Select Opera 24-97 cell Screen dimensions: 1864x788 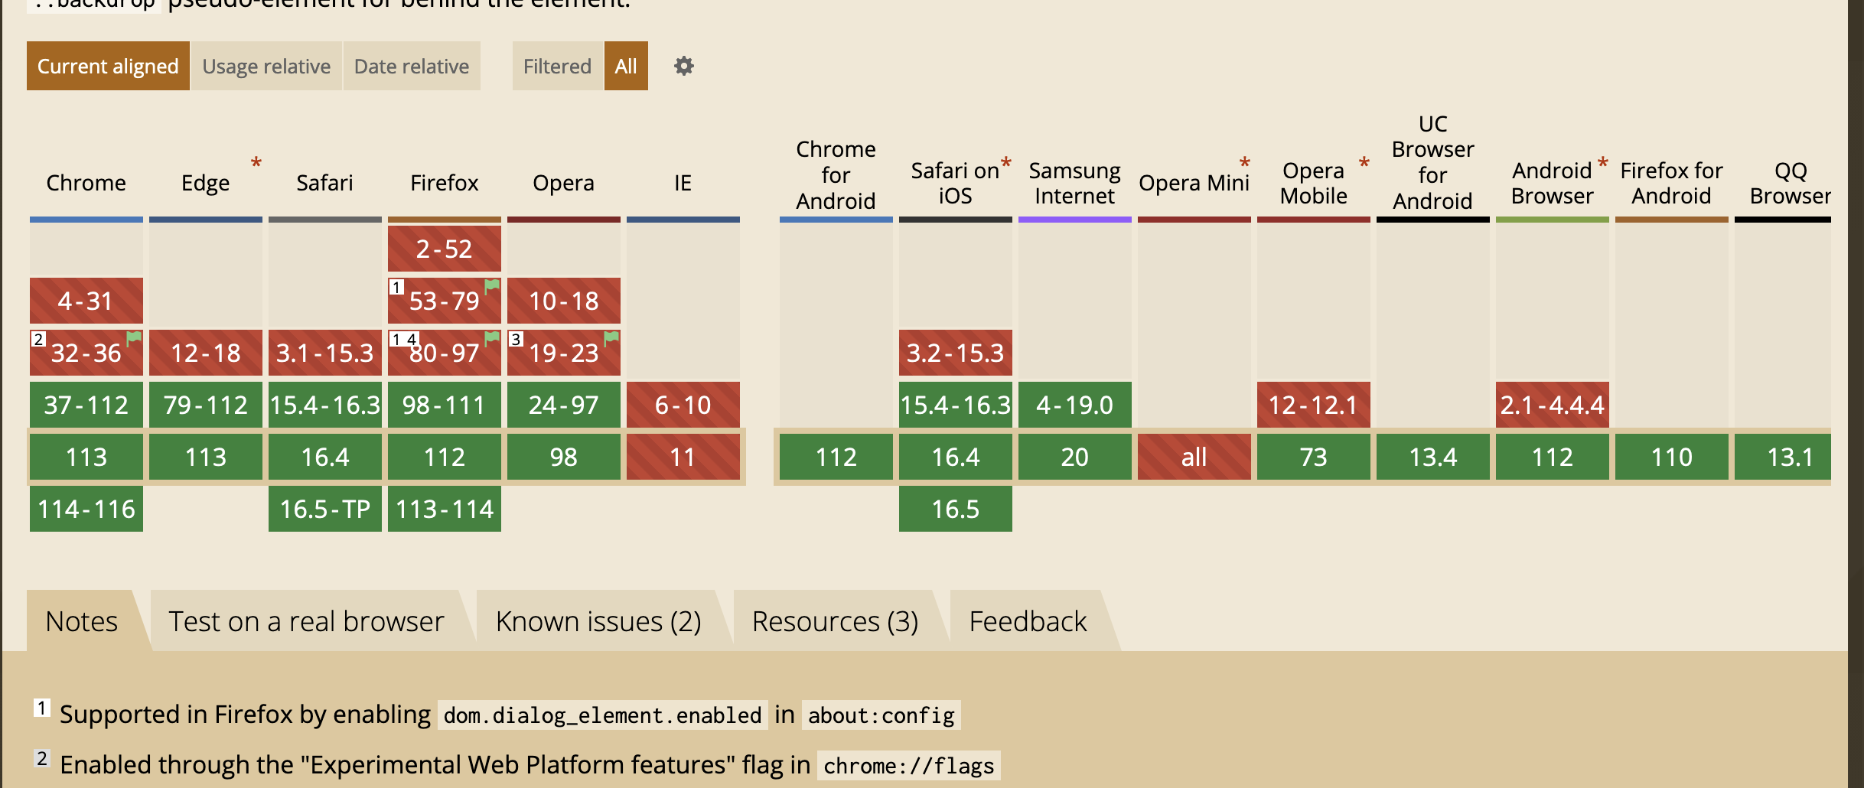click(x=564, y=405)
